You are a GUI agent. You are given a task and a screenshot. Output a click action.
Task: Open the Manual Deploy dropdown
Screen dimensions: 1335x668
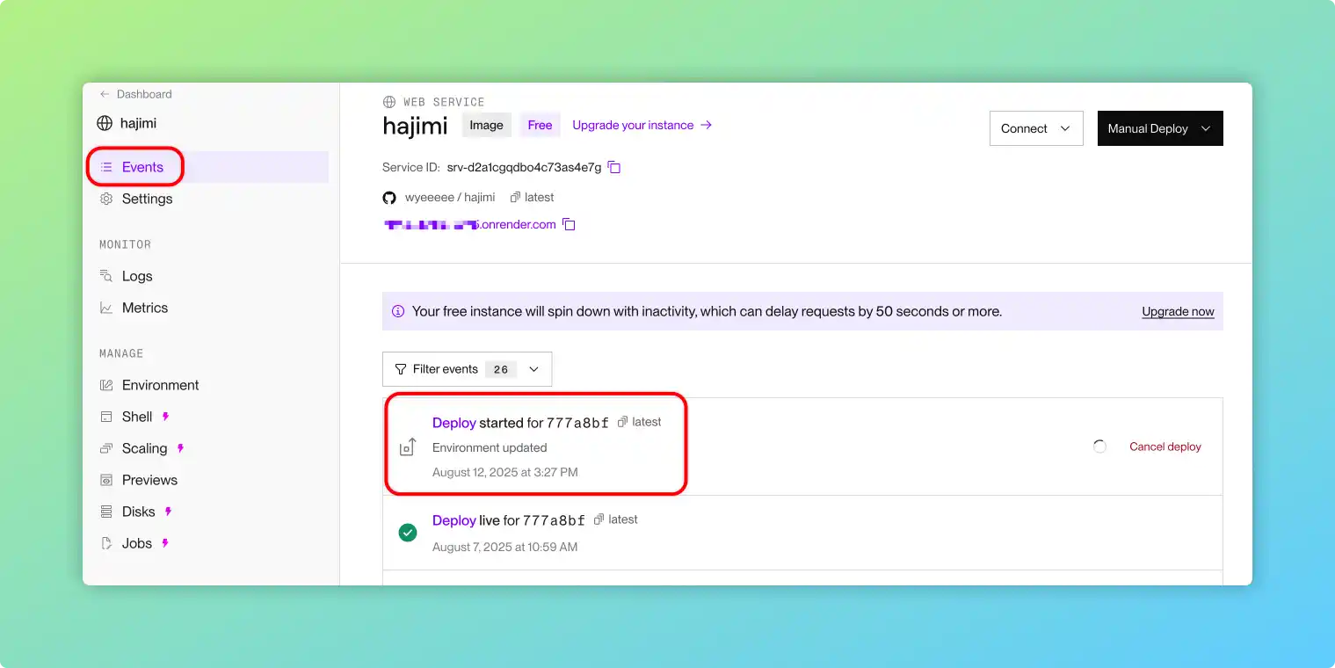(x=1160, y=128)
